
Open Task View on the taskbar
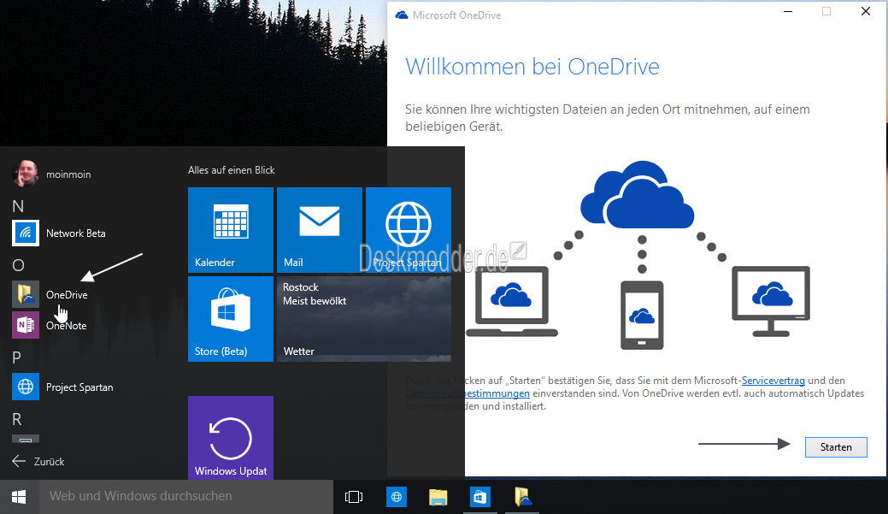pyautogui.click(x=353, y=497)
